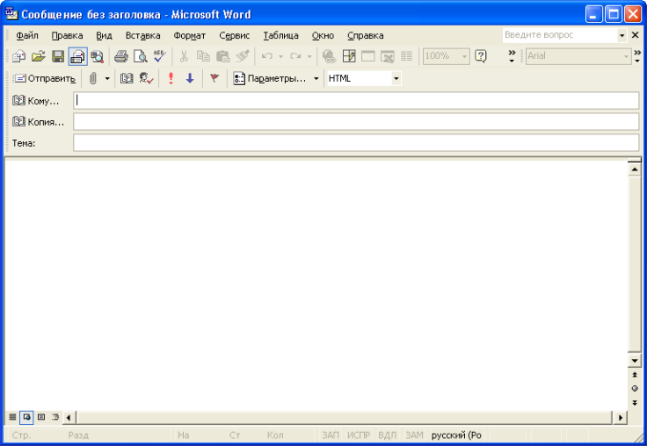The image size is (647, 446).
Task: Open Word Help question mark icon
Action: pyautogui.click(x=481, y=56)
